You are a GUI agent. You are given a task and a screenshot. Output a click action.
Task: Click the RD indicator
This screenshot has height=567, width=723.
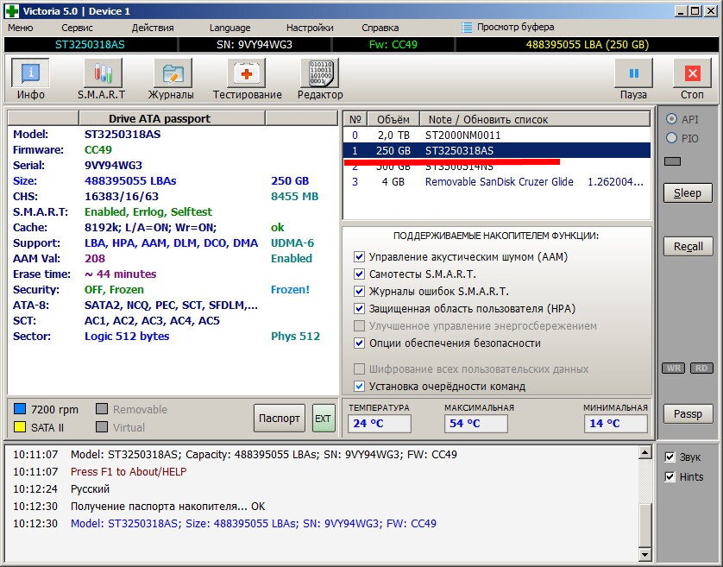(x=701, y=369)
